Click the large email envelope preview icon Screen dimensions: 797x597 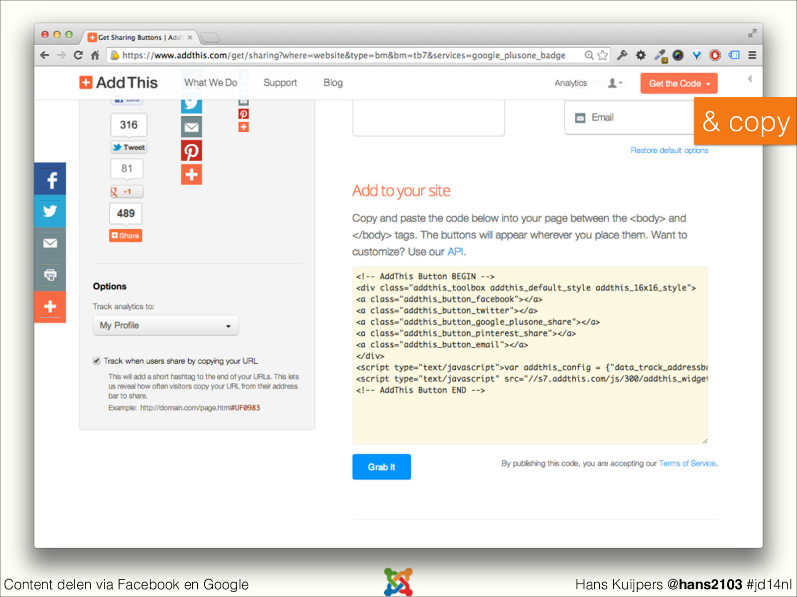(191, 127)
